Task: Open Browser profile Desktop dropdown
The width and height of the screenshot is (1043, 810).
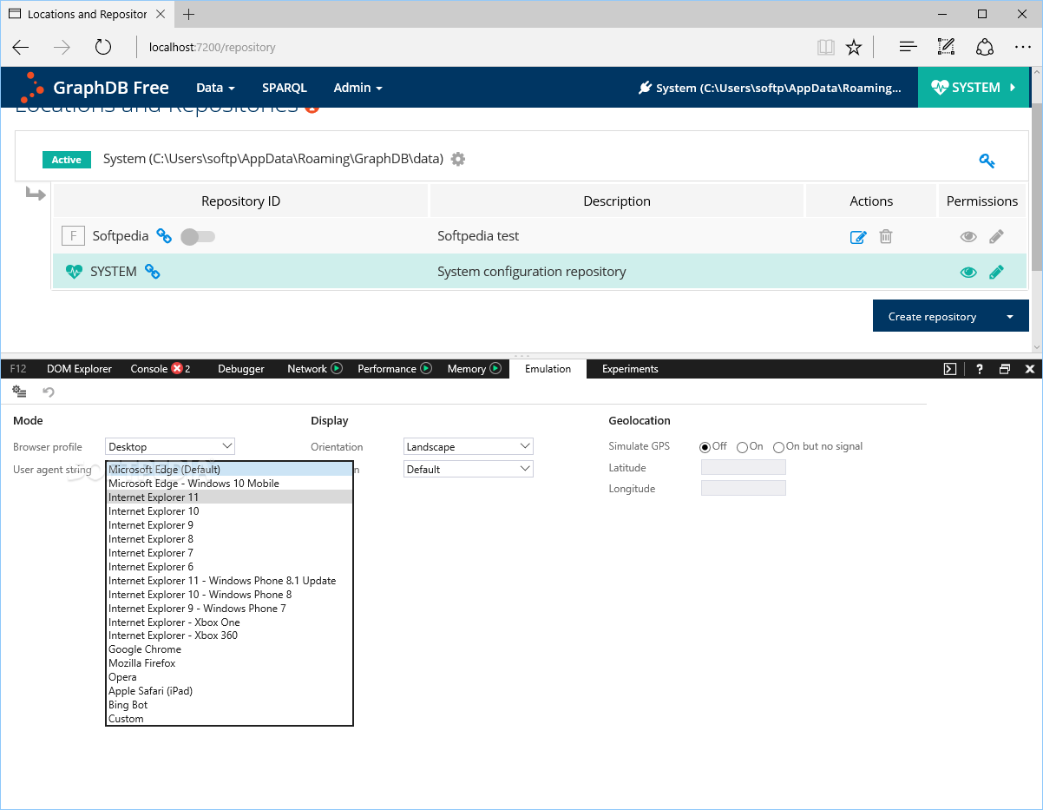Action: click(x=170, y=446)
